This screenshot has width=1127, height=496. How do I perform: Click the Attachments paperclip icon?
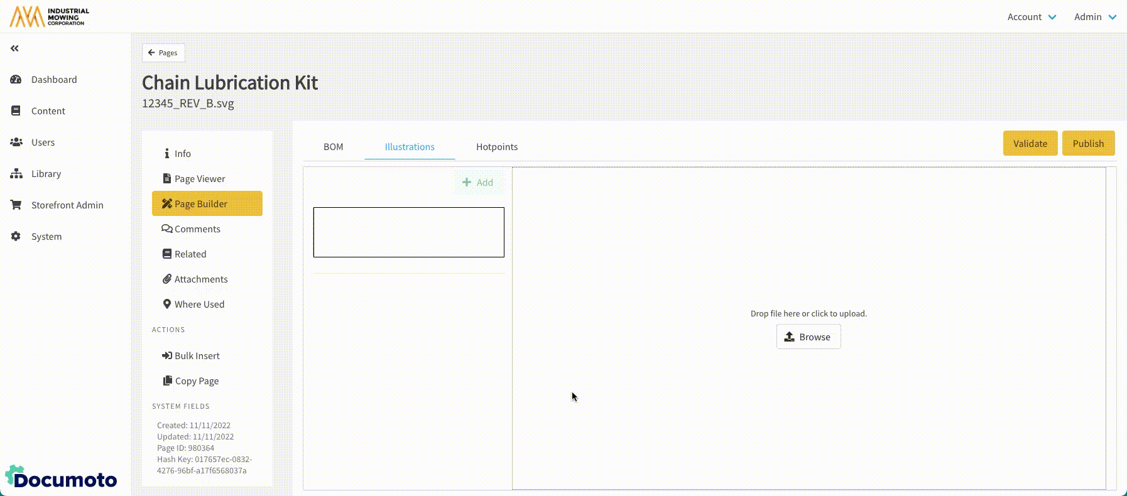[166, 279]
